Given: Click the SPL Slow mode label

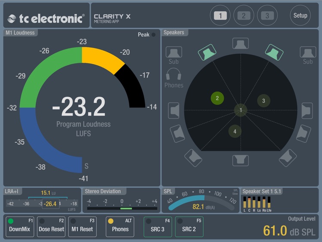Looking at the screenshot, I should pos(235,192).
